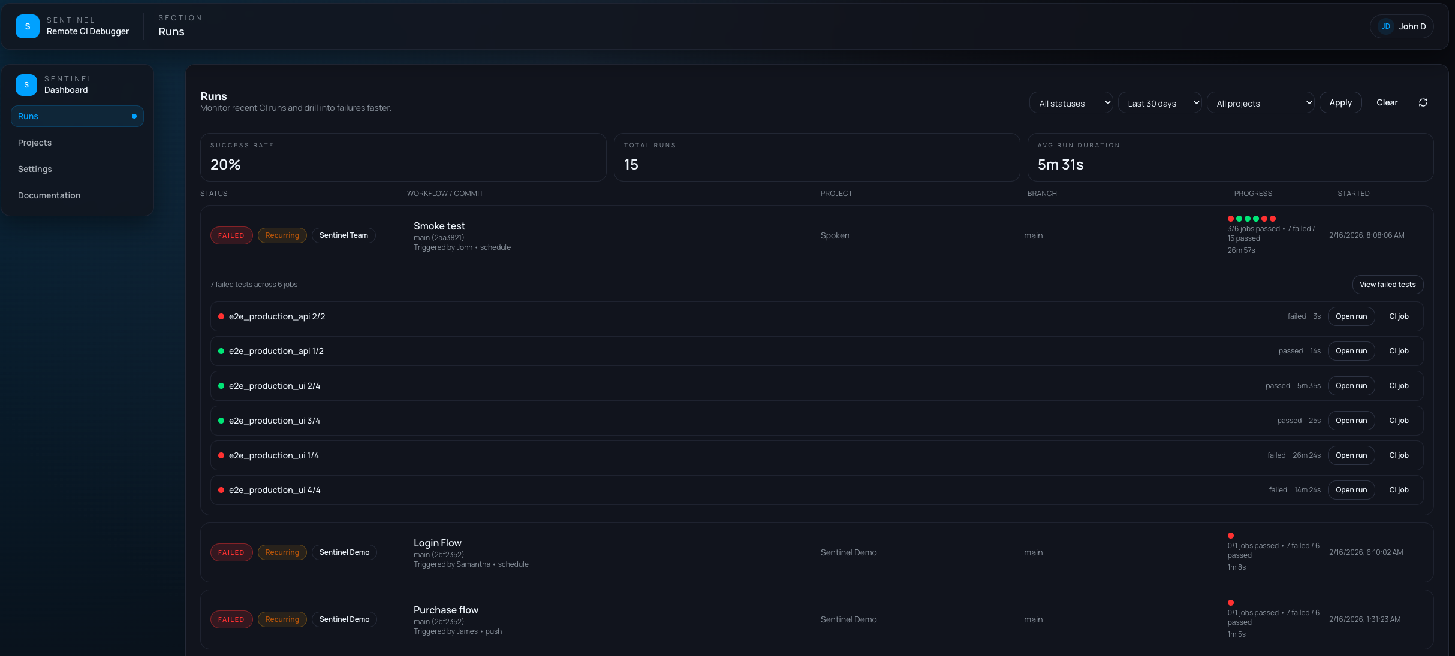Open Documentation from the sidebar
Screen dimensions: 1455x656
(49, 195)
